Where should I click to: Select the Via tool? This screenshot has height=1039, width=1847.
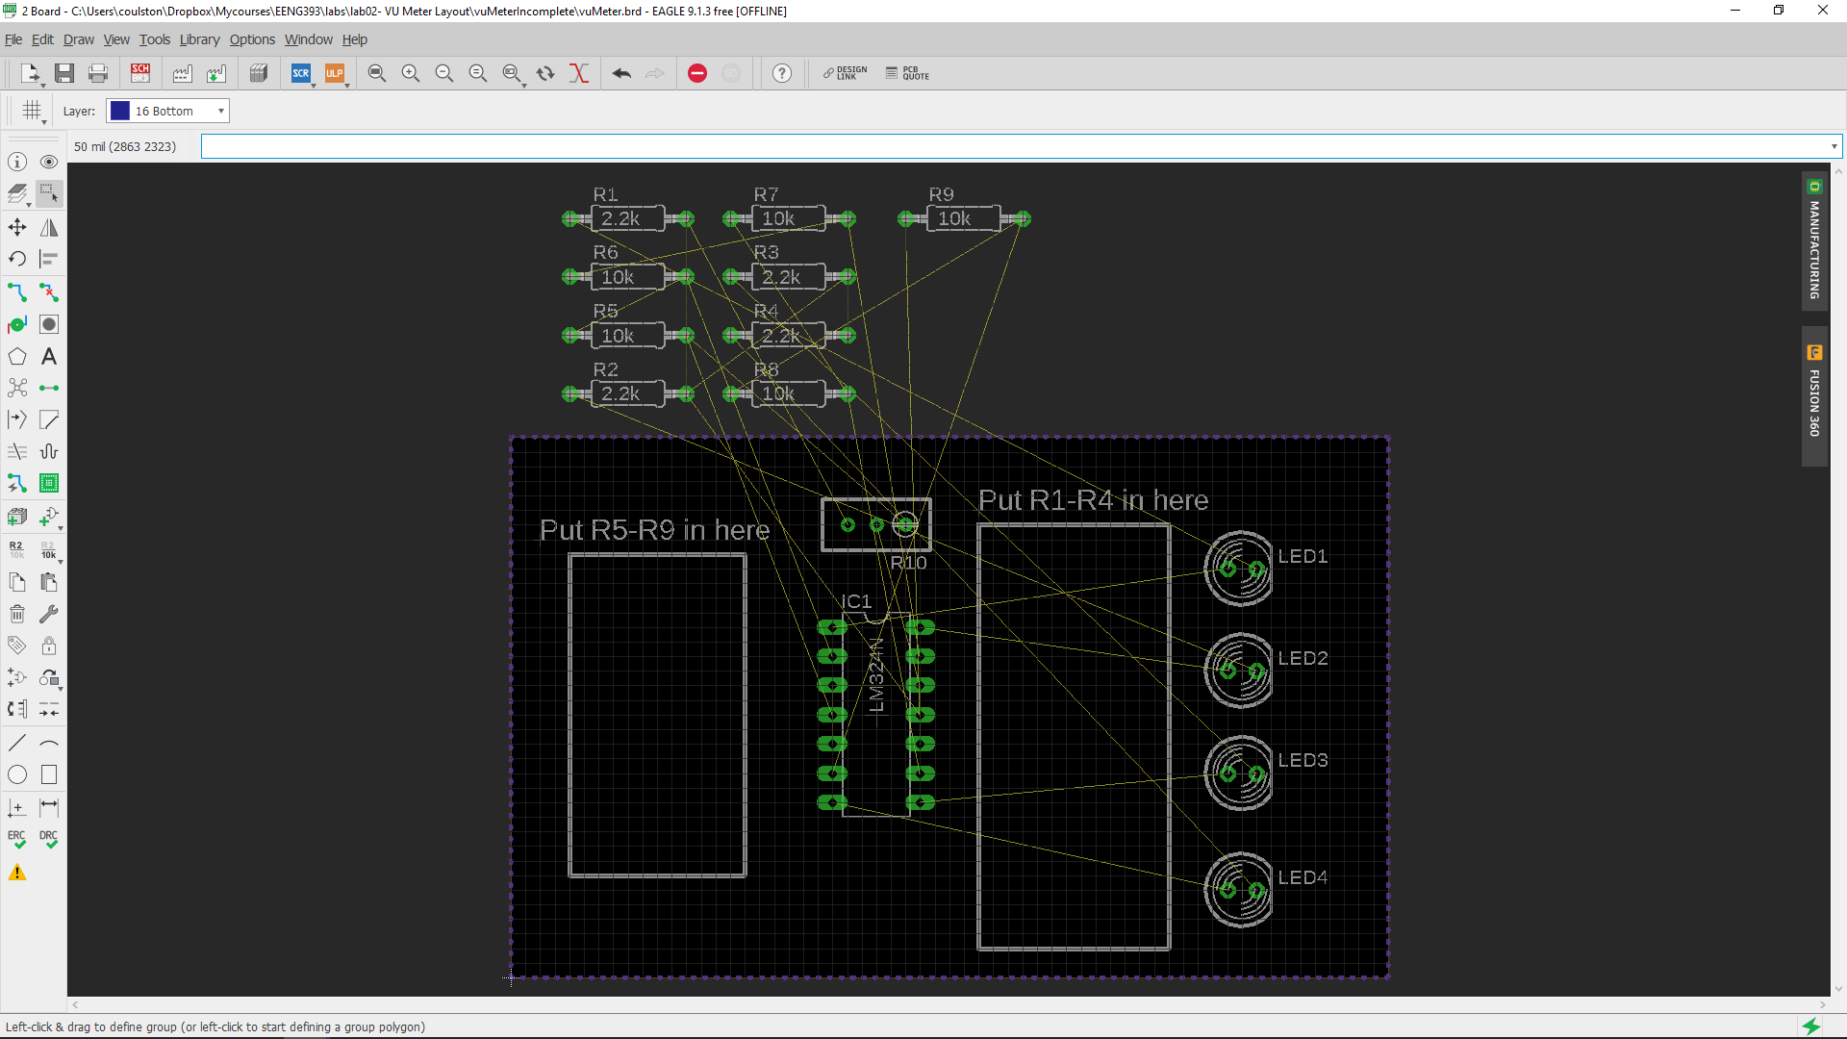click(x=17, y=324)
